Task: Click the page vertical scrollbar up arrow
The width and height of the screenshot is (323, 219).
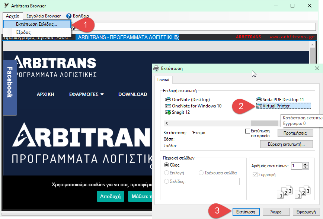Action: pos(312,45)
